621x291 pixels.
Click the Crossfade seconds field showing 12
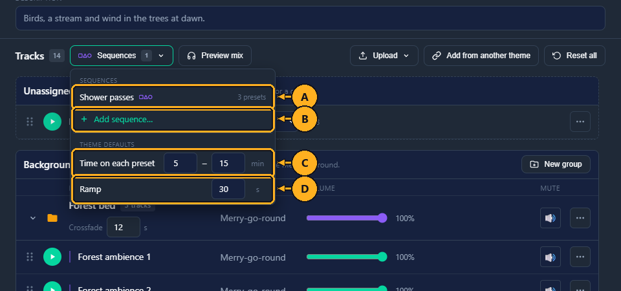(123, 227)
